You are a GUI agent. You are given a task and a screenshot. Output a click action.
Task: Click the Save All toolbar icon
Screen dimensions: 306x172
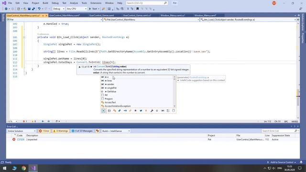point(33,9)
